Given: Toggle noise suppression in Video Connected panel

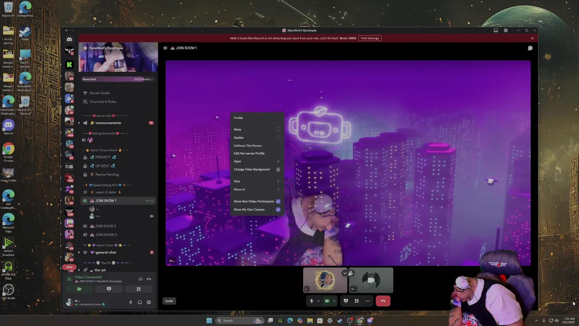Looking at the screenshot, I should (x=140, y=279).
